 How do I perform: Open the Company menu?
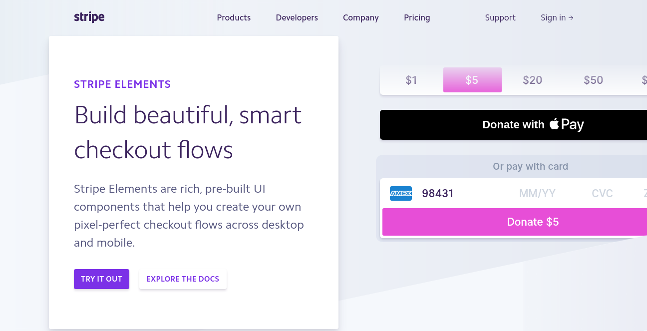point(360,17)
